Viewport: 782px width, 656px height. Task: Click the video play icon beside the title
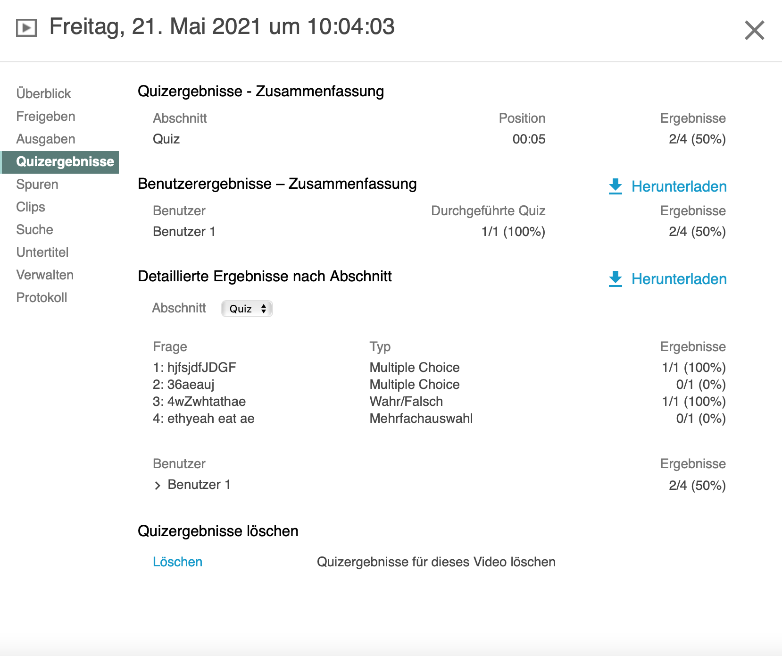pyautogui.click(x=26, y=28)
